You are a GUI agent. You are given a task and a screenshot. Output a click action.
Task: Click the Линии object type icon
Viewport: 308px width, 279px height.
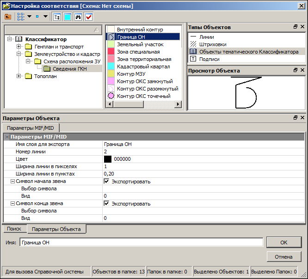point(193,36)
